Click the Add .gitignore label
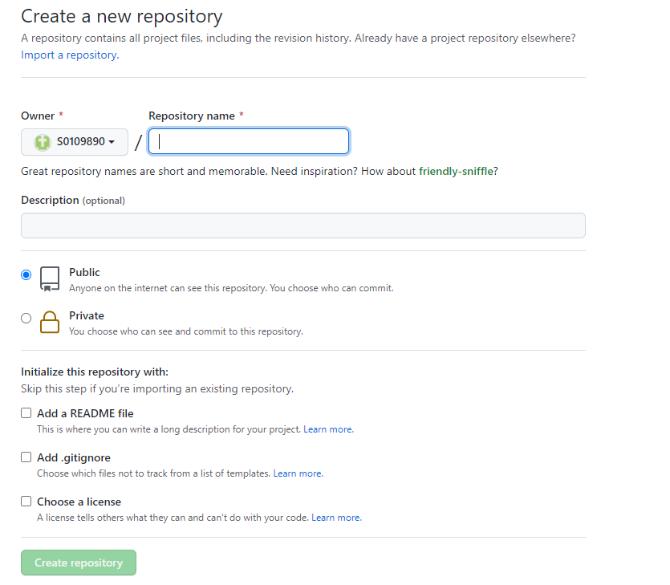Viewport: 670px width, 585px height. pyautogui.click(x=74, y=457)
